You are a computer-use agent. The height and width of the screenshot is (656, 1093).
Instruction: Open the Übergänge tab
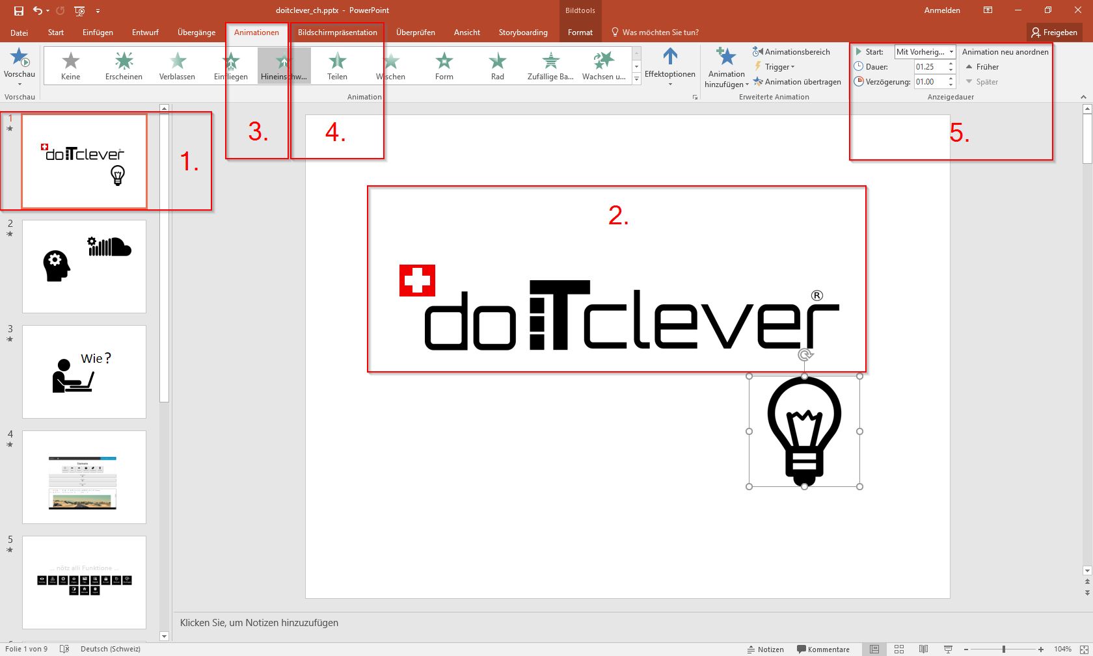coord(196,33)
